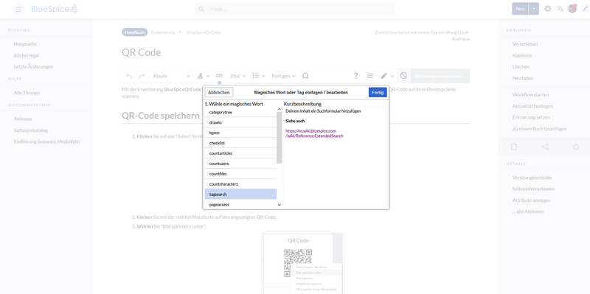590x294 pixels.
Task: Click the redo arrow in editor toolbar
Action: (142, 76)
